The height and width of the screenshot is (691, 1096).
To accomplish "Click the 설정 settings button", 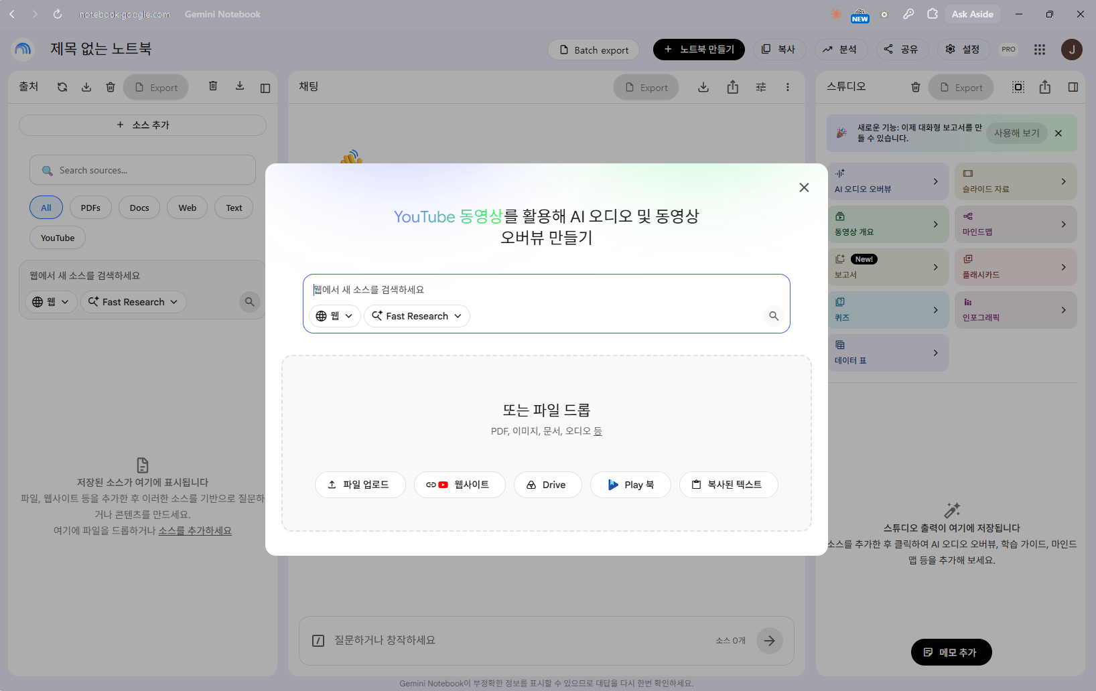I will [963, 50].
